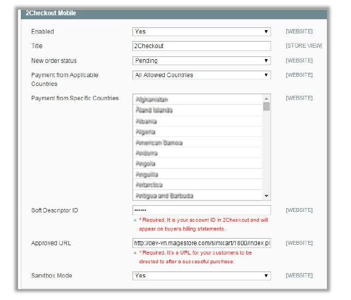Click the Soft Descriptor ID hint triangle

[x=135, y=220]
